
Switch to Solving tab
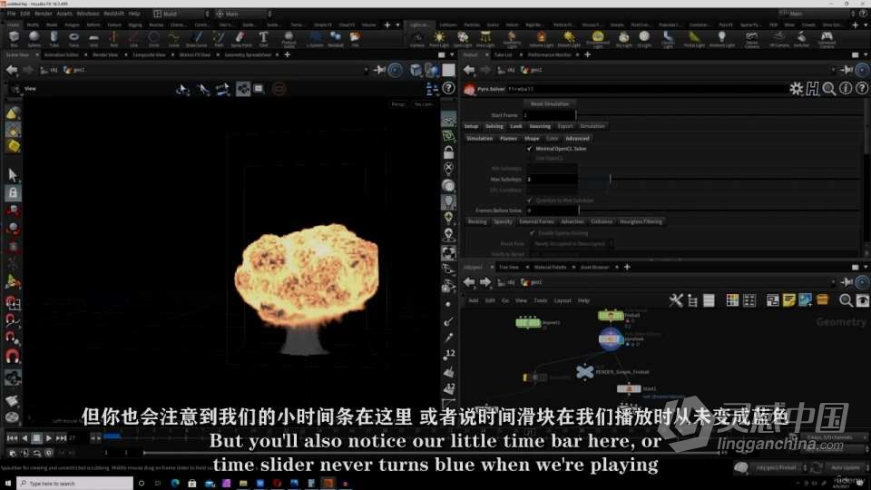tap(494, 127)
